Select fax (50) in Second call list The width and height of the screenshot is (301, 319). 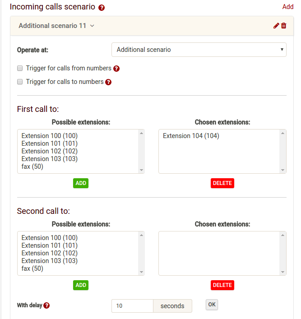pyautogui.click(x=32, y=268)
